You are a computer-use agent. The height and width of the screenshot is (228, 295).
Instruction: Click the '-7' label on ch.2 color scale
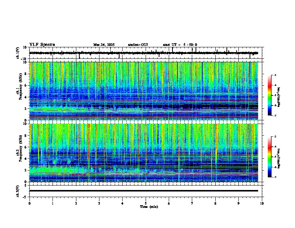pyautogui.click(x=275, y=177)
